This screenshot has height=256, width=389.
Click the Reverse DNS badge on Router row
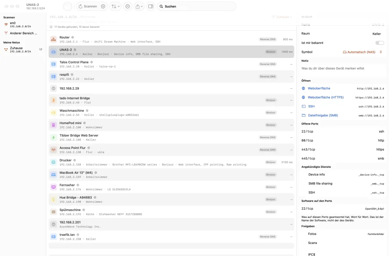click(268, 39)
